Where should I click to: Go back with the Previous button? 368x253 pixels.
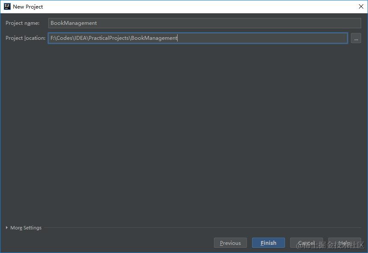click(x=230, y=243)
